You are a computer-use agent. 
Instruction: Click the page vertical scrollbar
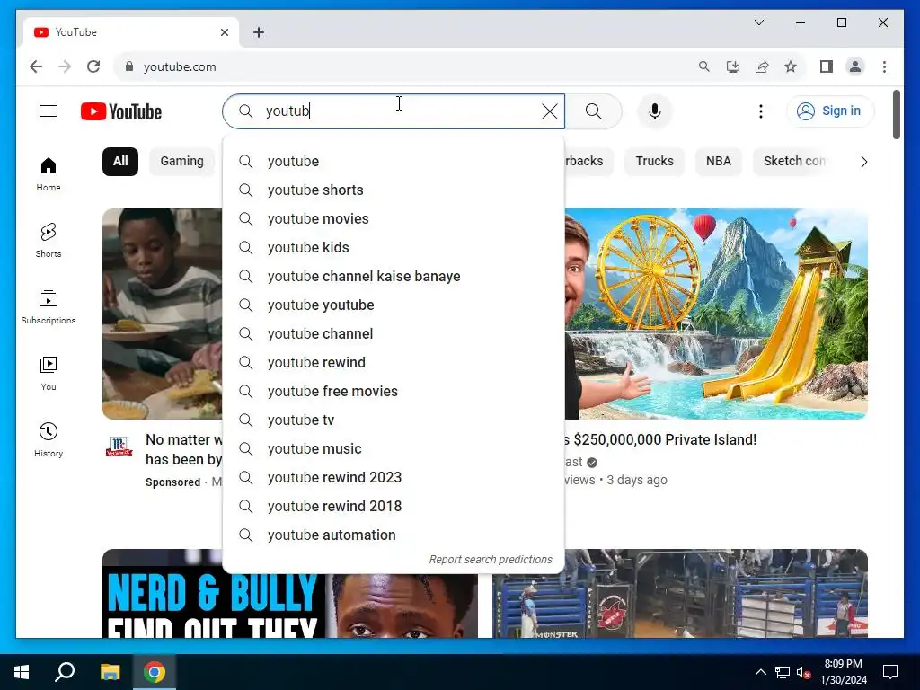click(896, 114)
